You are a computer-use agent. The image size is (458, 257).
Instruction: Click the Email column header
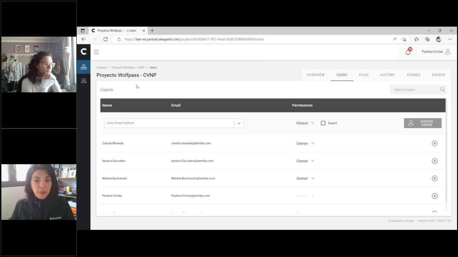point(176,105)
